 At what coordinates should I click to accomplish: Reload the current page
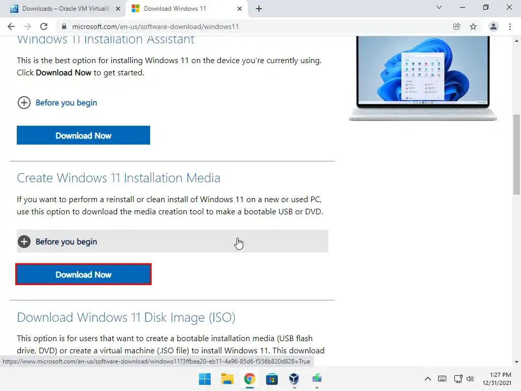coord(44,26)
